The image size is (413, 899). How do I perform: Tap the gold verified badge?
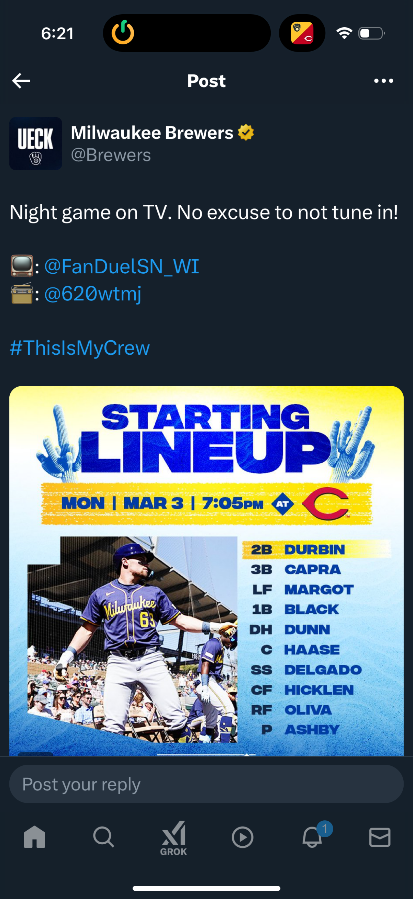(x=246, y=133)
